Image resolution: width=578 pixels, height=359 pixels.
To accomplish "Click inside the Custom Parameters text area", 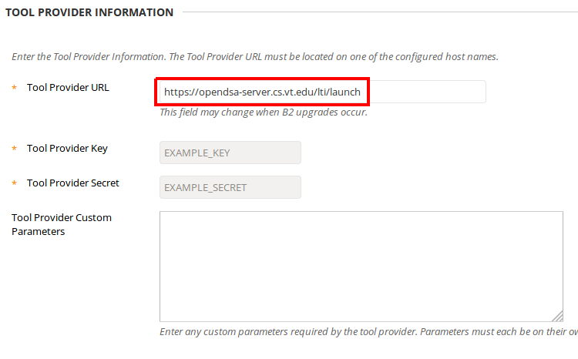I will point(361,266).
